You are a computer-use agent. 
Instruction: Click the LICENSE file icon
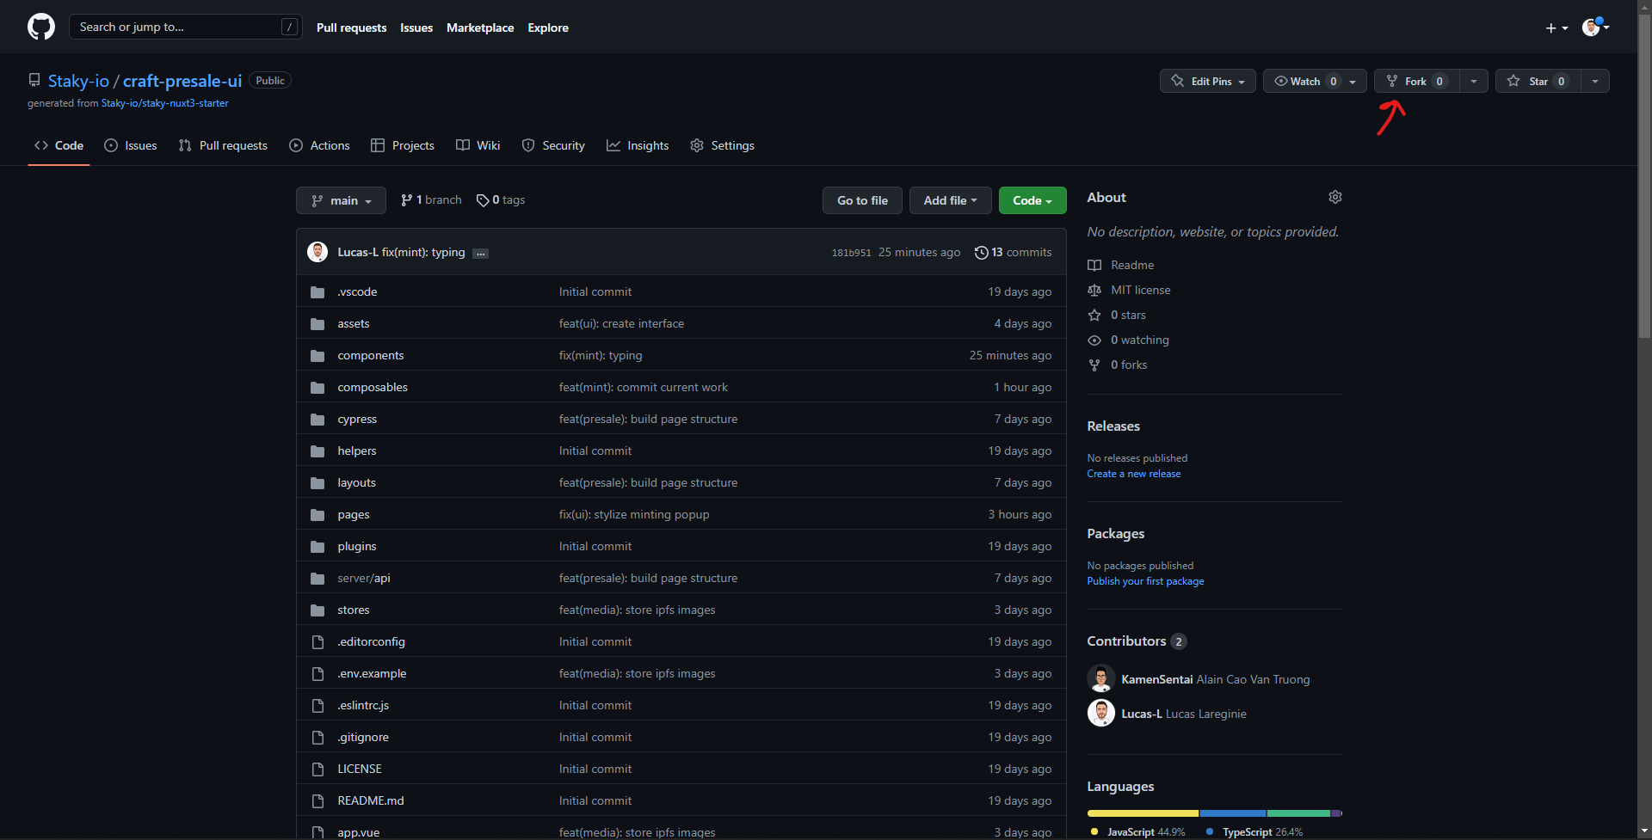click(x=317, y=769)
